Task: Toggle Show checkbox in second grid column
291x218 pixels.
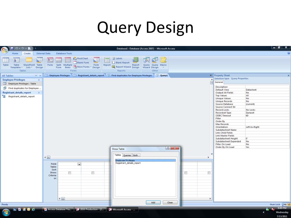Action: click(x=93, y=173)
